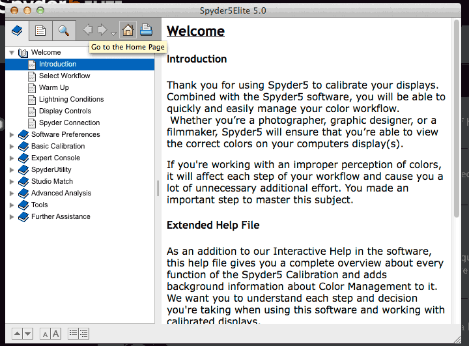
Task: Click the Tools book icon
Action: click(23, 205)
